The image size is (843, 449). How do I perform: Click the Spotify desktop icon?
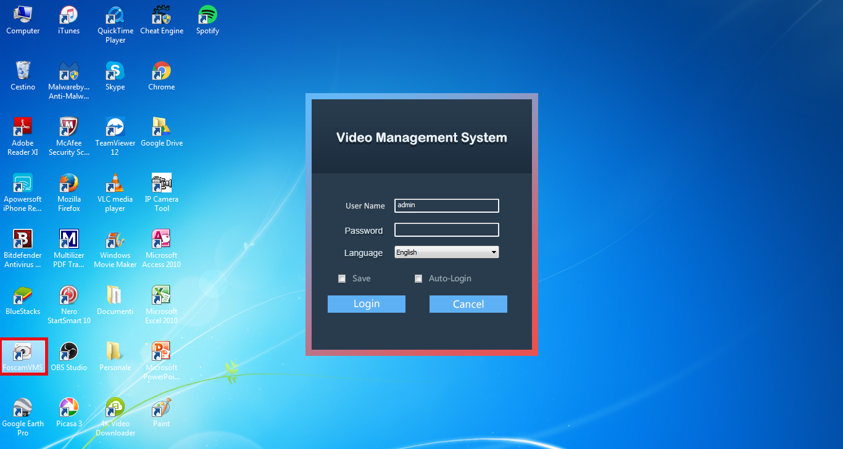click(207, 20)
